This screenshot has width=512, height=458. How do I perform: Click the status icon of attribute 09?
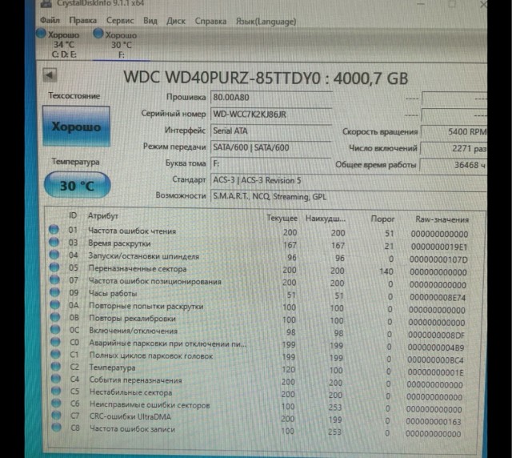click(x=55, y=292)
